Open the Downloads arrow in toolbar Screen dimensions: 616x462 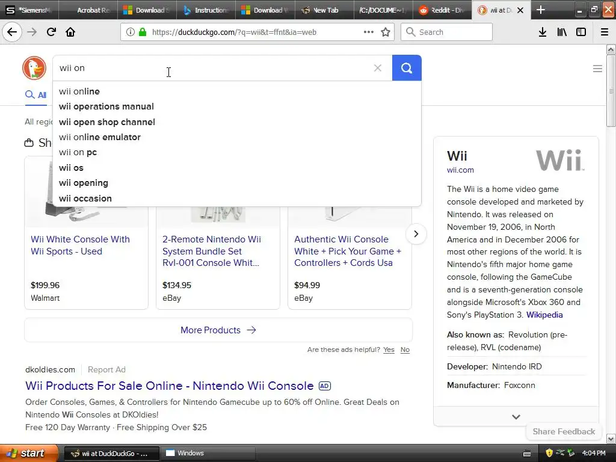[x=543, y=32]
